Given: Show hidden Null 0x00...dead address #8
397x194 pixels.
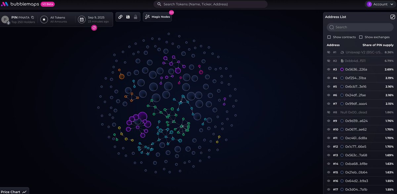Looking at the screenshot, I should pyautogui.click(x=329, y=112).
